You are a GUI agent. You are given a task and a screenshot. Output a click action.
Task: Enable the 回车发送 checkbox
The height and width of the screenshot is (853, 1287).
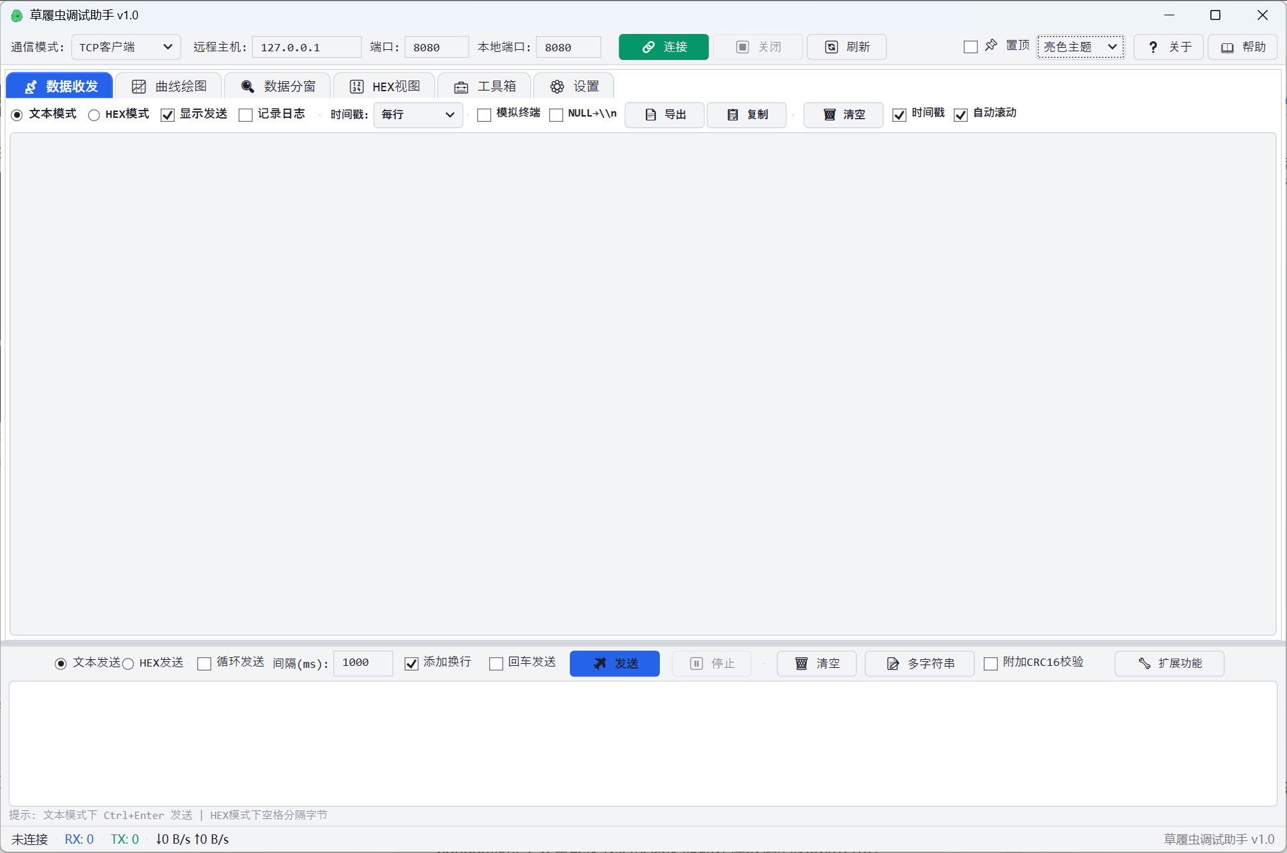[496, 664]
